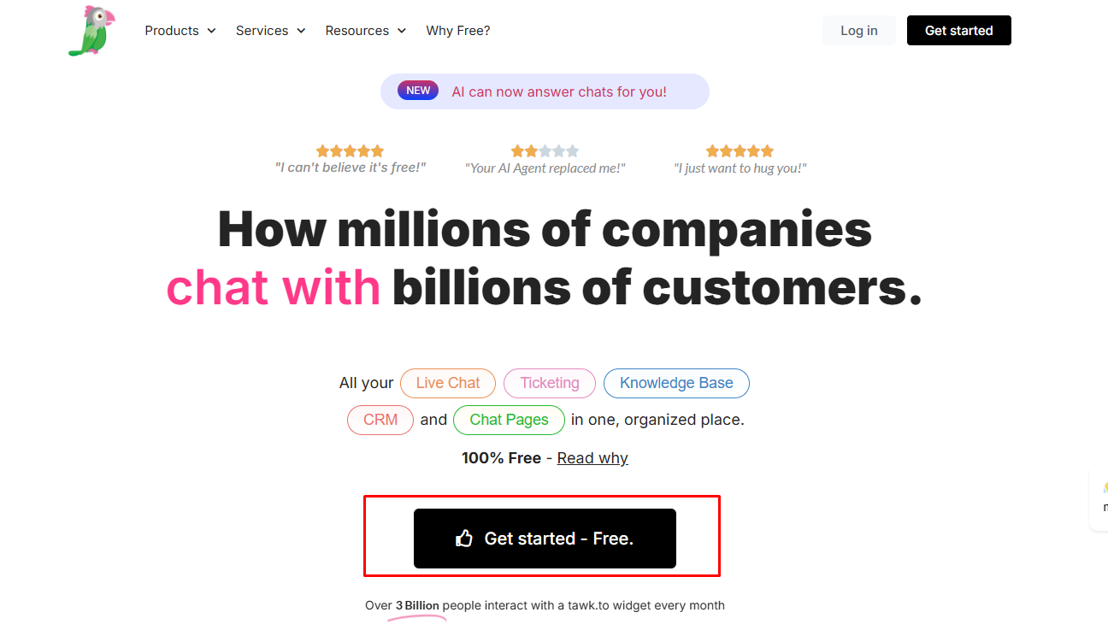Click the first star in the left rating
Screen dimensions: 1108x630
pos(323,150)
